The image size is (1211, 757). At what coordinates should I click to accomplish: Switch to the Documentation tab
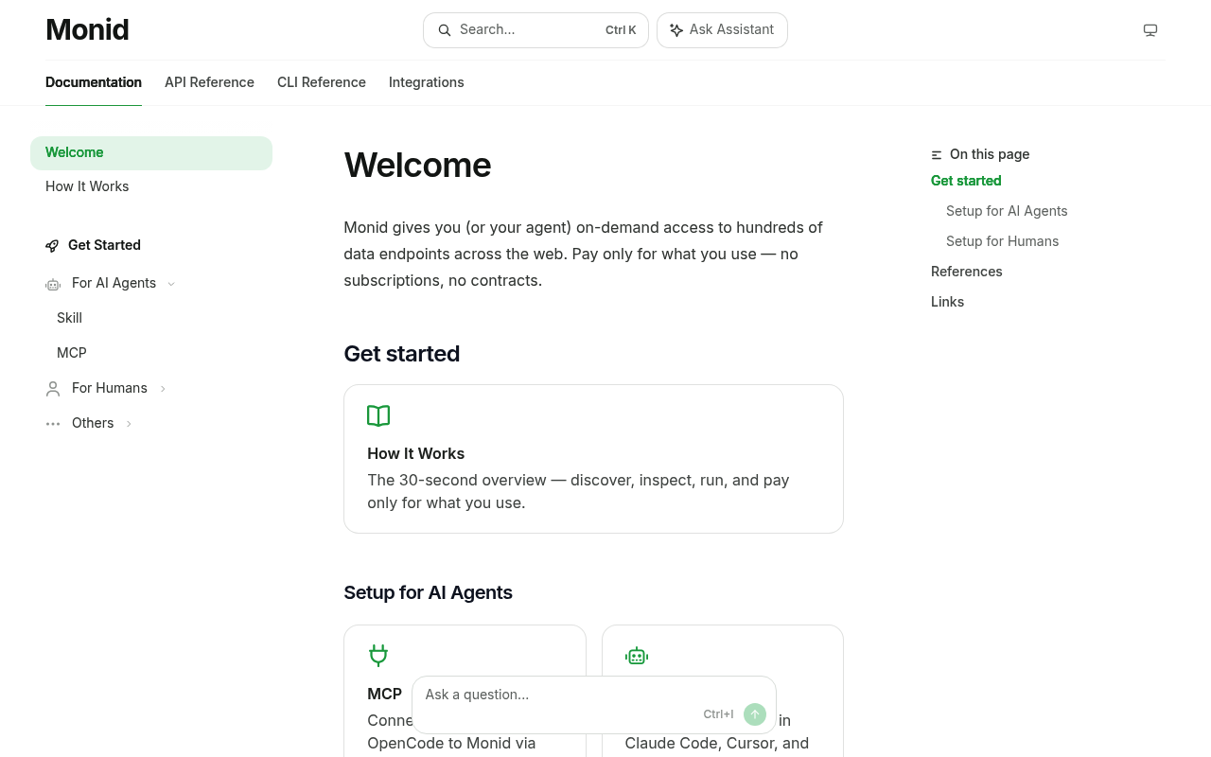94,82
